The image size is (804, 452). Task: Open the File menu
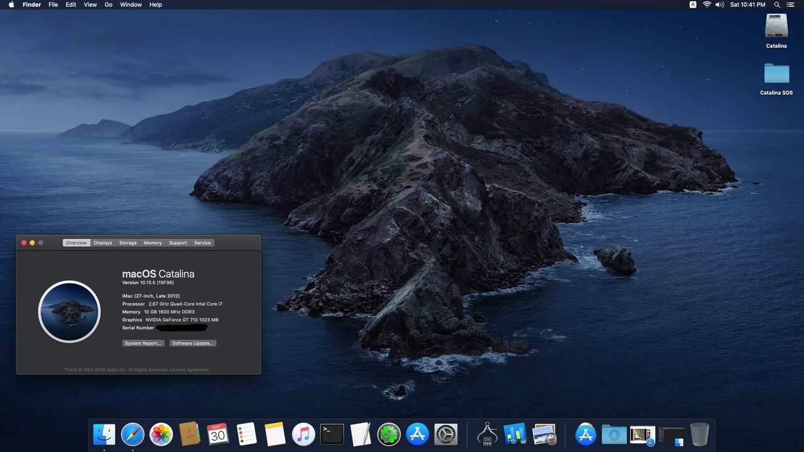click(x=53, y=4)
